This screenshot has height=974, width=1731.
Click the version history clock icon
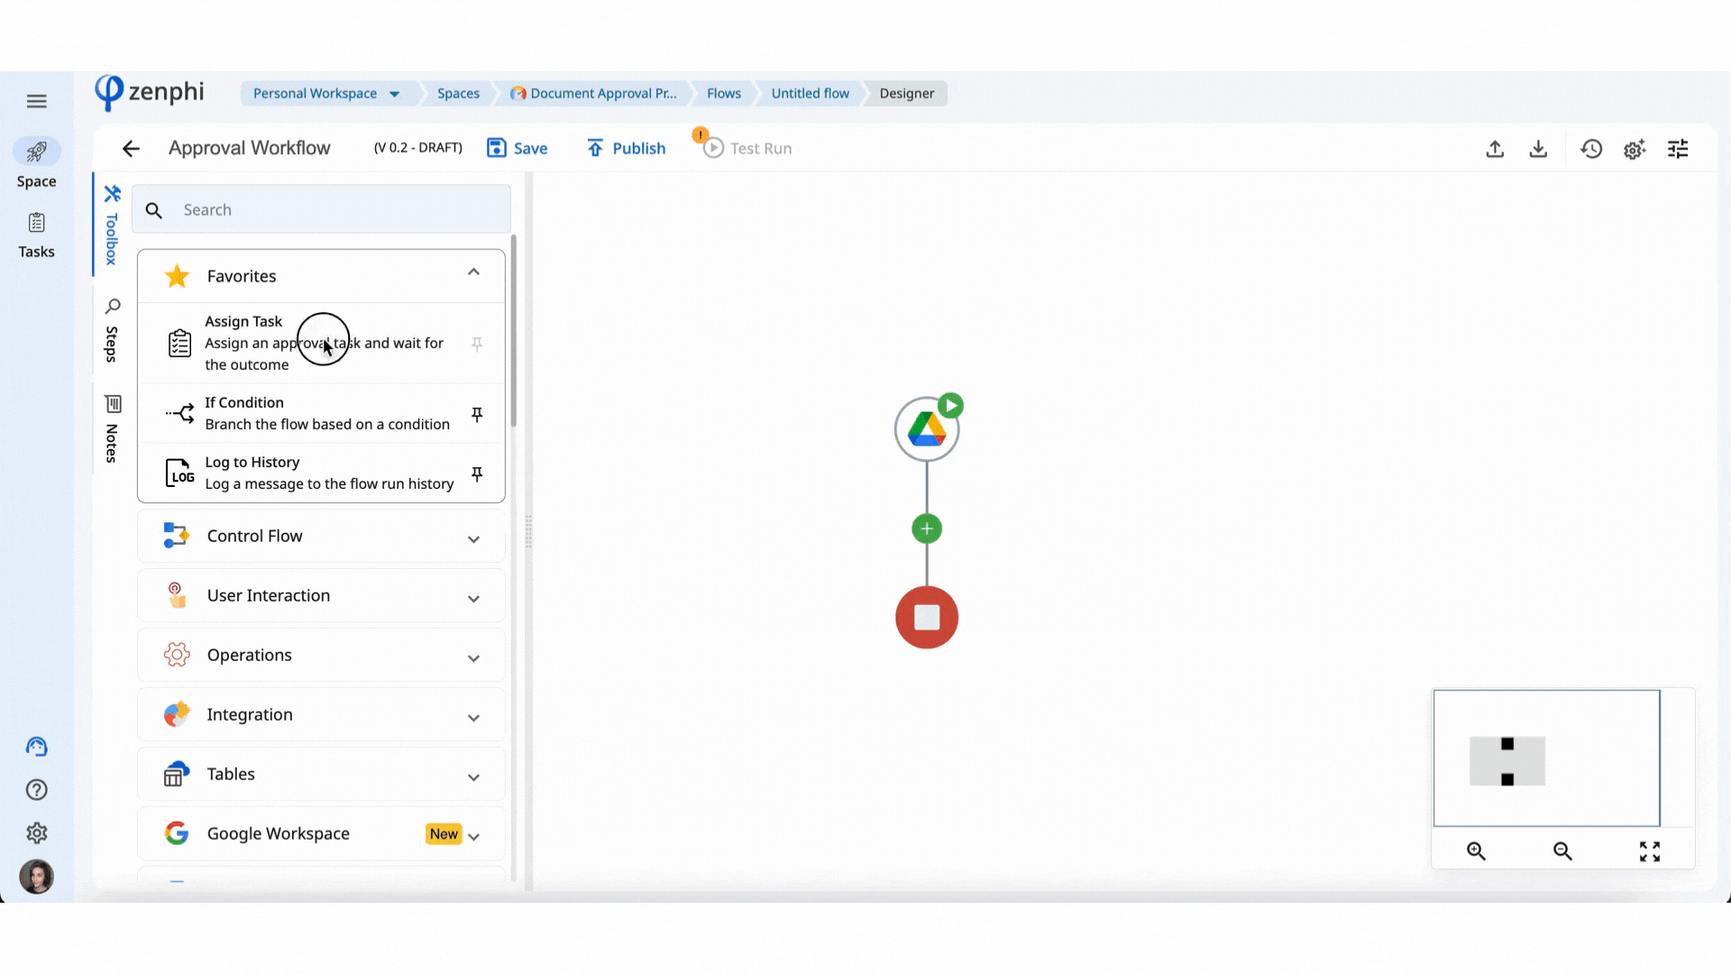tap(1591, 149)
